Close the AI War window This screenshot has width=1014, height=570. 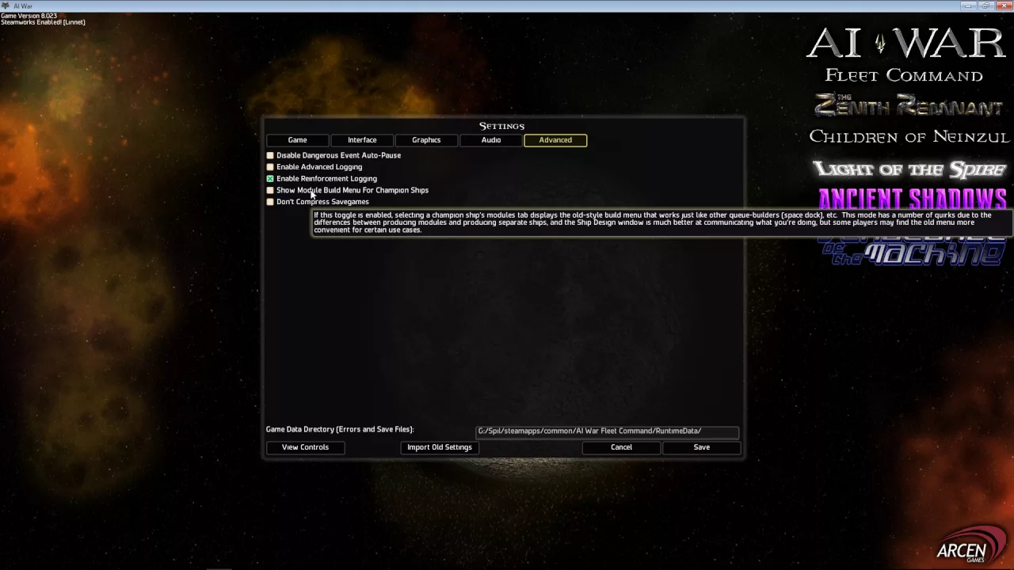(1004, 6)
